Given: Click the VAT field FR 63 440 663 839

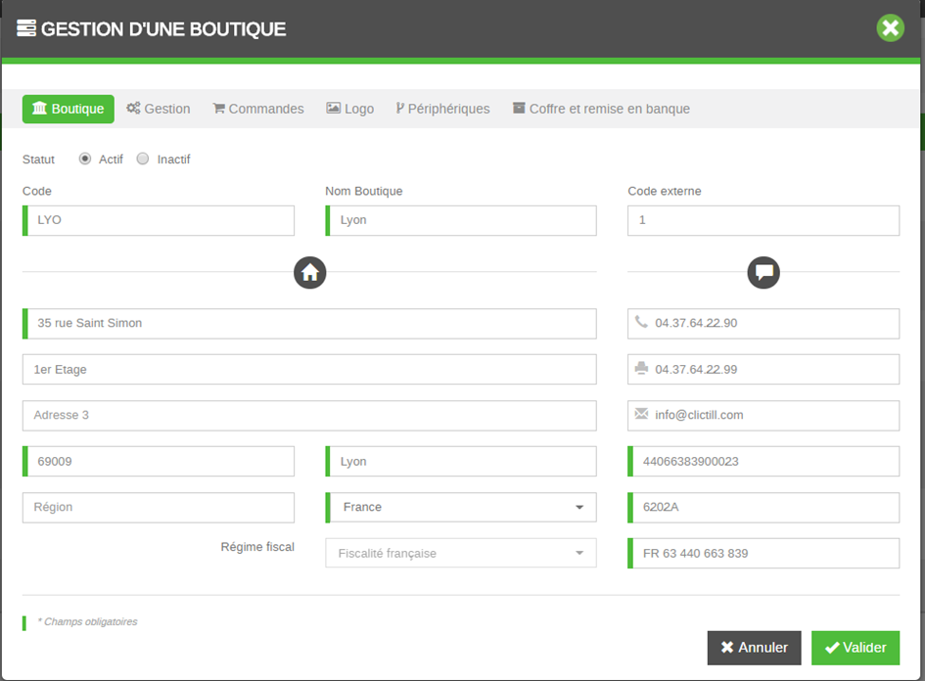Looking at the screenshot, I should [763, 553].
